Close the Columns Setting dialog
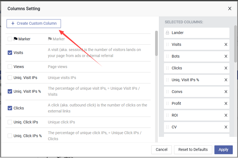Viewport: 238px width, 158px height. pos(230,9)
